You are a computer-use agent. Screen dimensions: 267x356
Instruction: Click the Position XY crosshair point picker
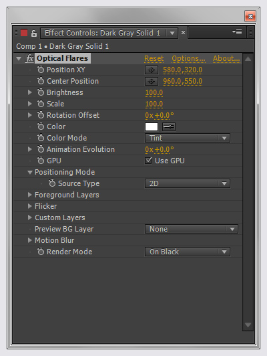pyautogui.click(x=152, y=70)
